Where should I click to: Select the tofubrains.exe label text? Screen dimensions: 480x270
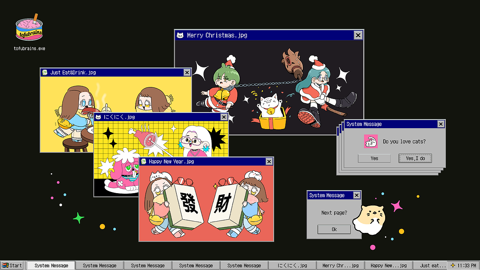(29, 48)
